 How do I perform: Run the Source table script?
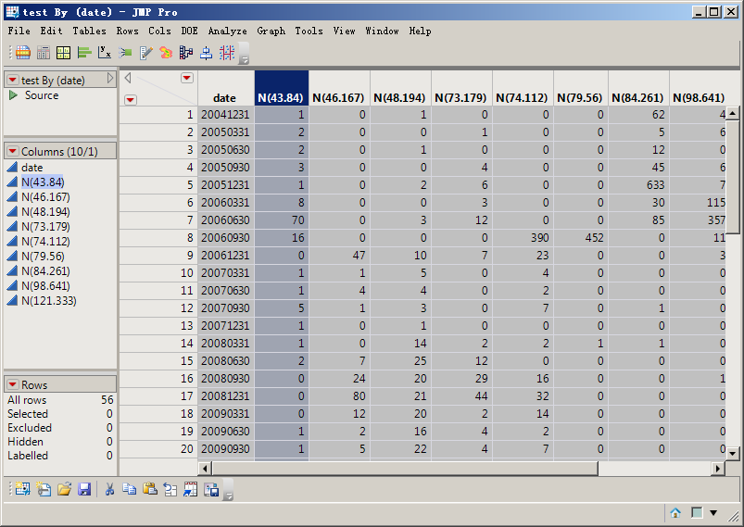[14, 95]
